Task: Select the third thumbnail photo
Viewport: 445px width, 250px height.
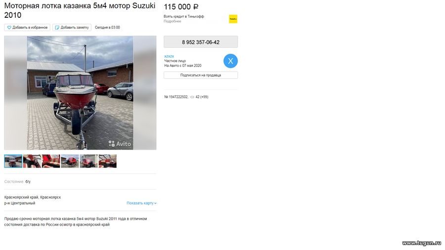Action: coord(51,161)
